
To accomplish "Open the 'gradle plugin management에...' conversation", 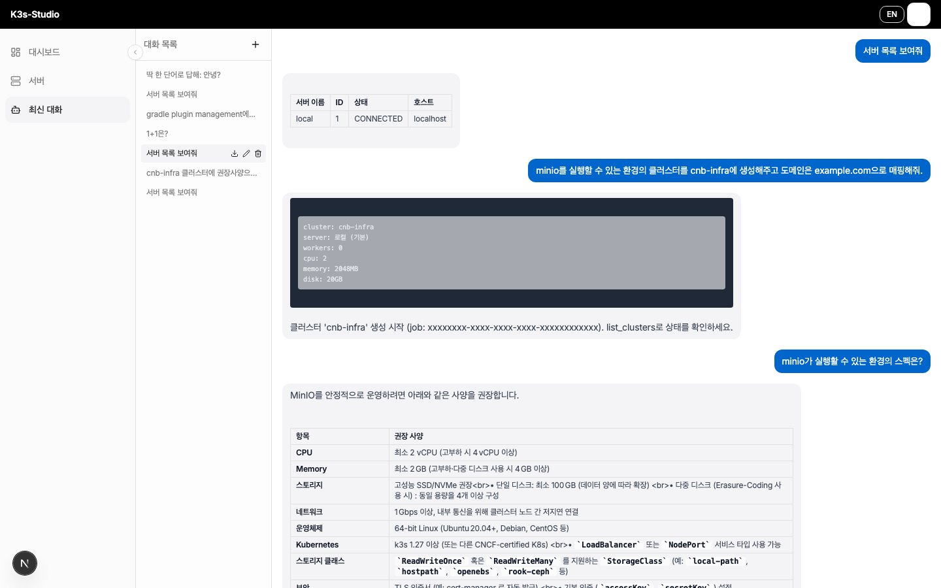I will pyautogui.click(x=203, y=114).
